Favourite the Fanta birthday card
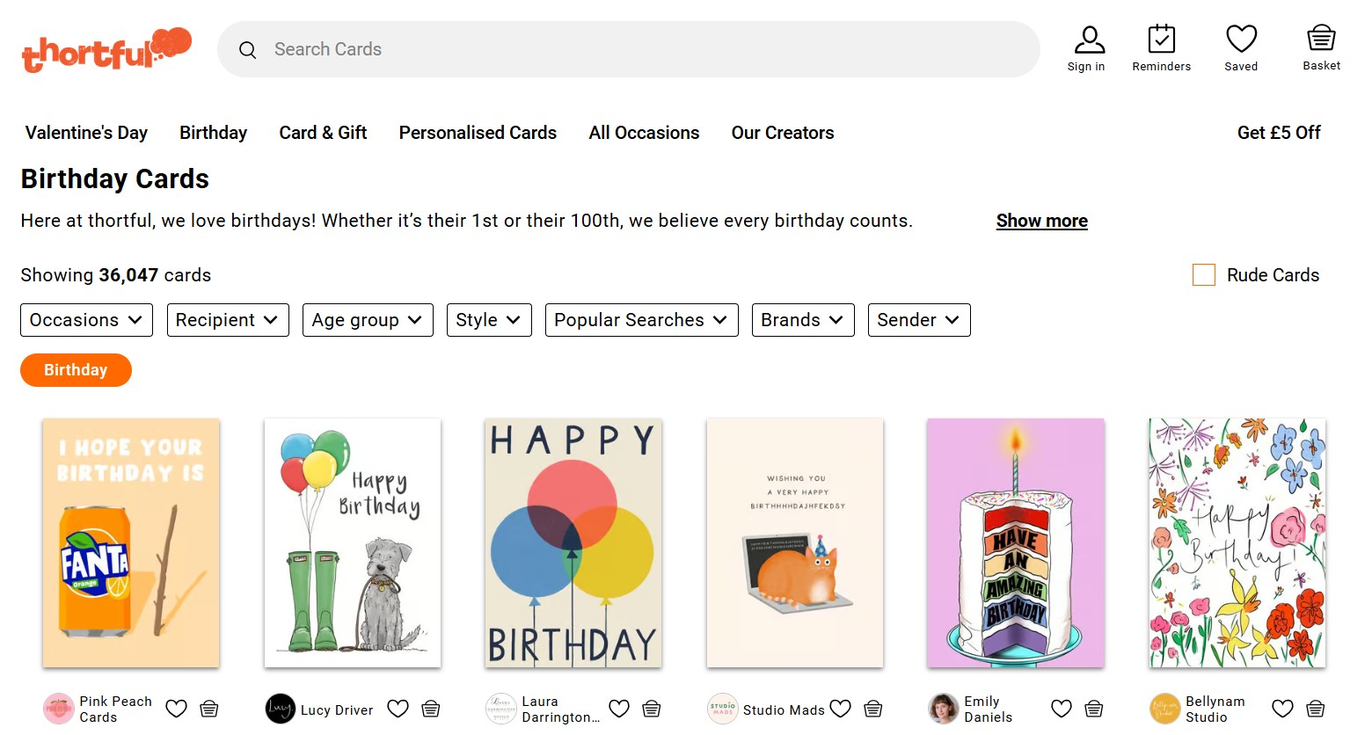This screenshot has width=1372, height=735. (176, 709)
